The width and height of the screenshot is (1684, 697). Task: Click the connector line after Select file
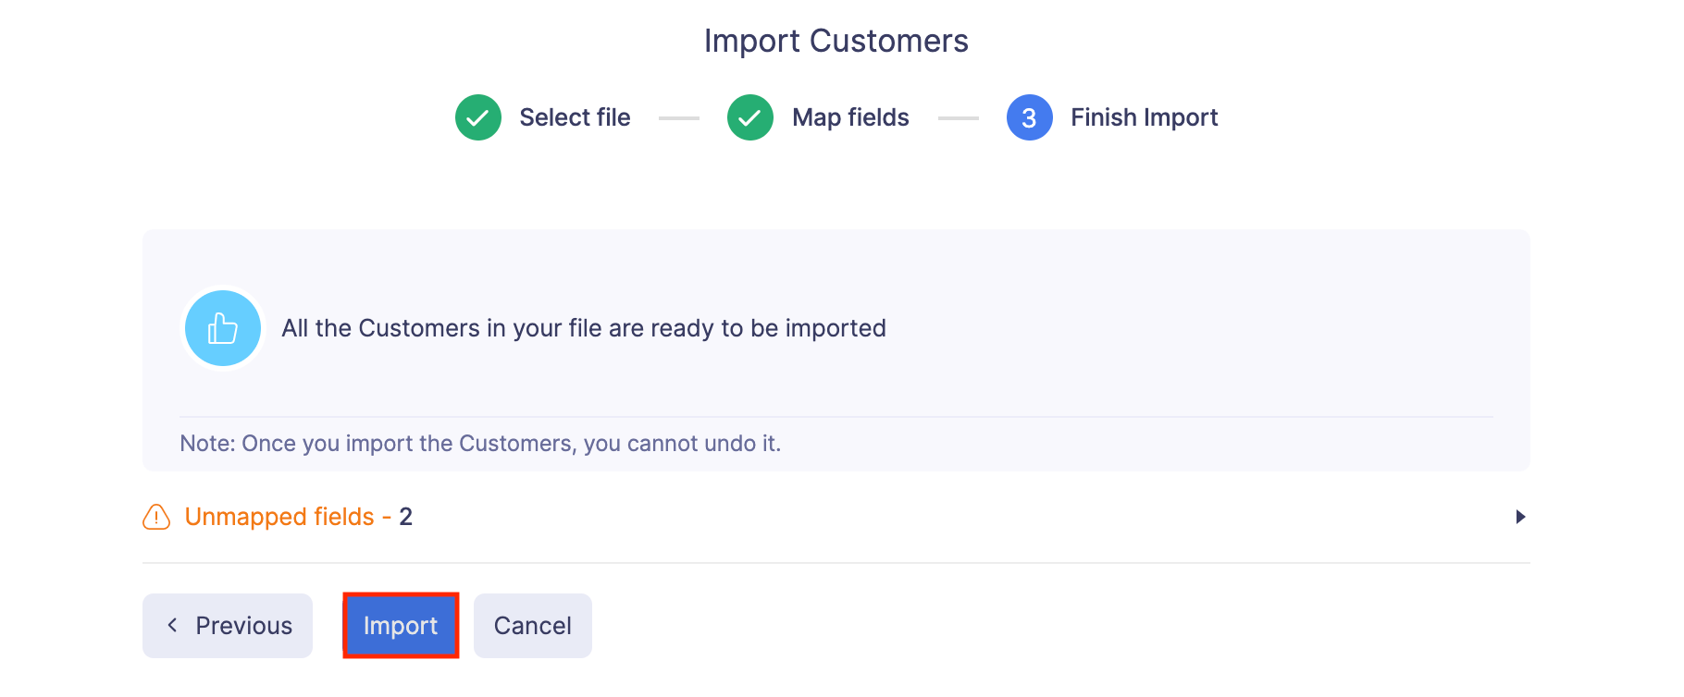point(678,118)
